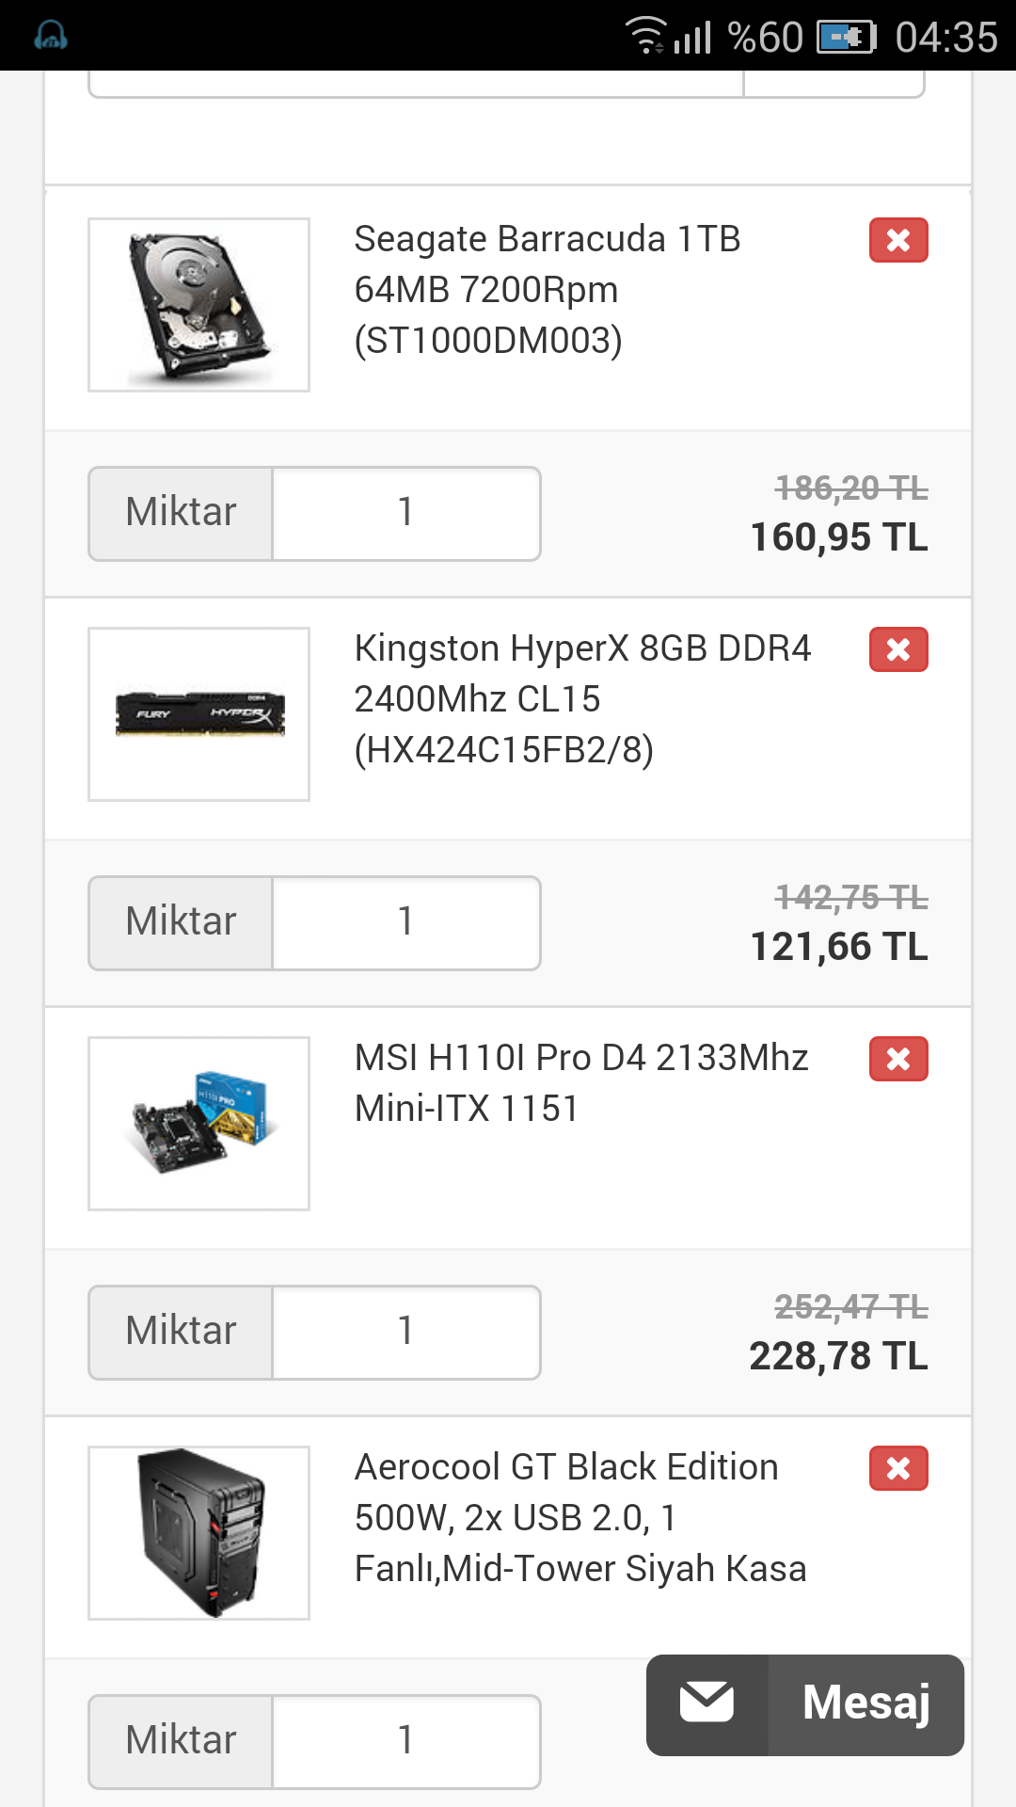Tap the Miktar label for Kingston HyperX

tap(179, 922)
